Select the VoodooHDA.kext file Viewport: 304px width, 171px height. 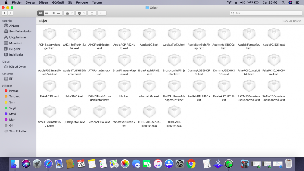pos(99,112)
